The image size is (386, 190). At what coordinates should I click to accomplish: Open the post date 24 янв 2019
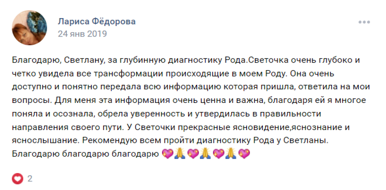pyautogui.click(x=82, y=34)
